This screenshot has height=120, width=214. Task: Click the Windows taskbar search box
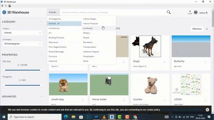click(35, 117)
